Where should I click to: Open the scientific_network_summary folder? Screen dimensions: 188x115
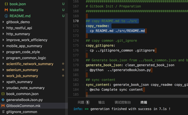[x=30, y=64]
